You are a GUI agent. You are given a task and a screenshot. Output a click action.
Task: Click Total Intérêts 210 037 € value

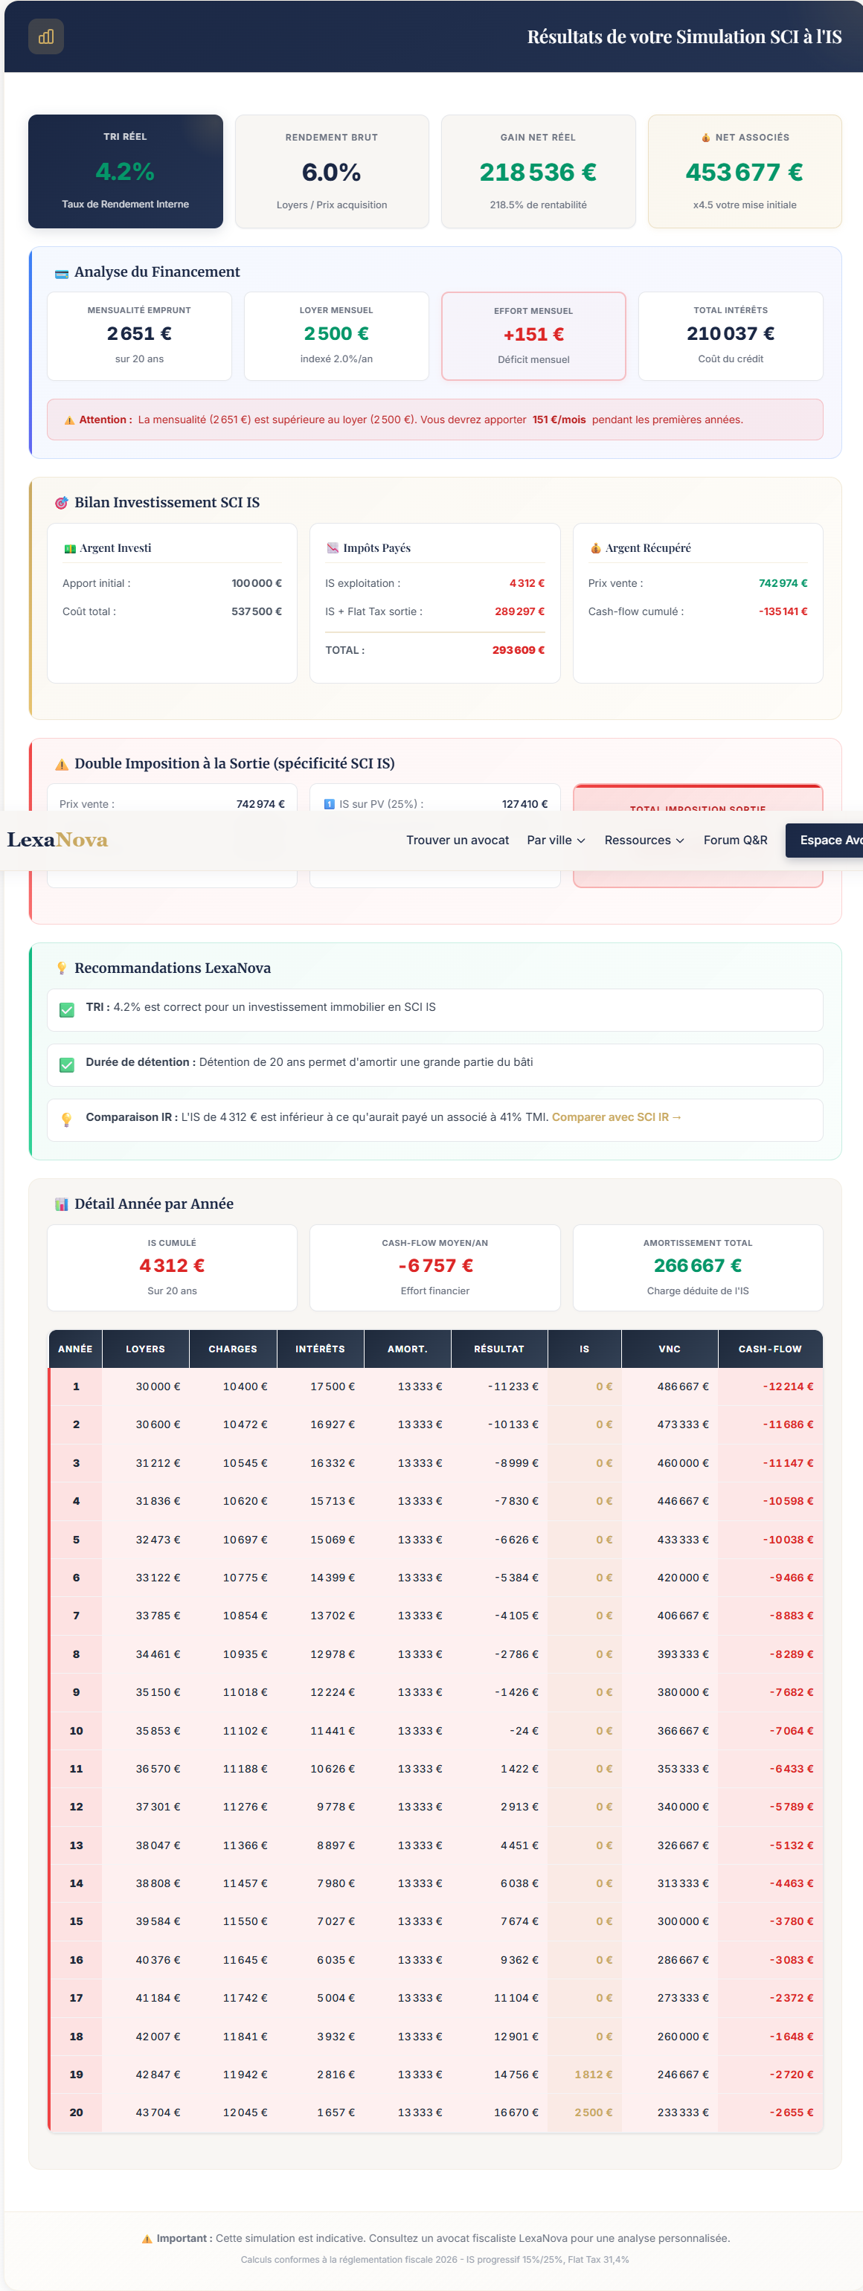point(731,335)
